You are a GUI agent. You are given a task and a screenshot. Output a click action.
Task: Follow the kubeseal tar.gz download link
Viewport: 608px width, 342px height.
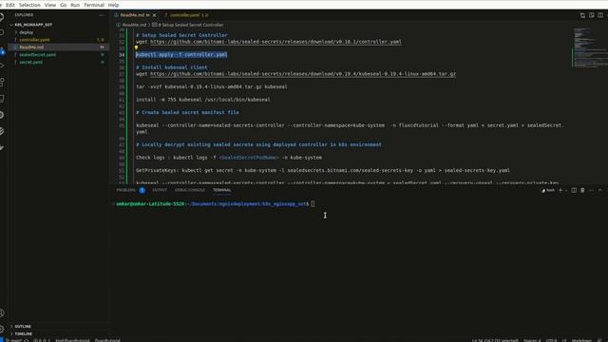coord(303,74)
